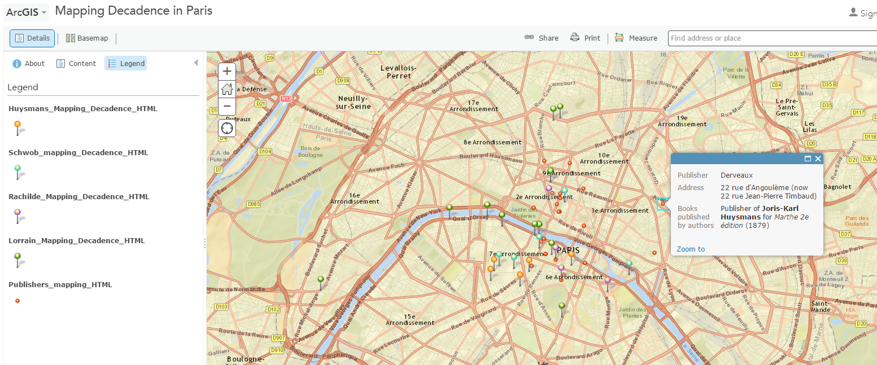Image resolution: width=877 pixels, height=365 pixels.
Task: Toggle the Details side panel
Action: [x=32, y=38]
